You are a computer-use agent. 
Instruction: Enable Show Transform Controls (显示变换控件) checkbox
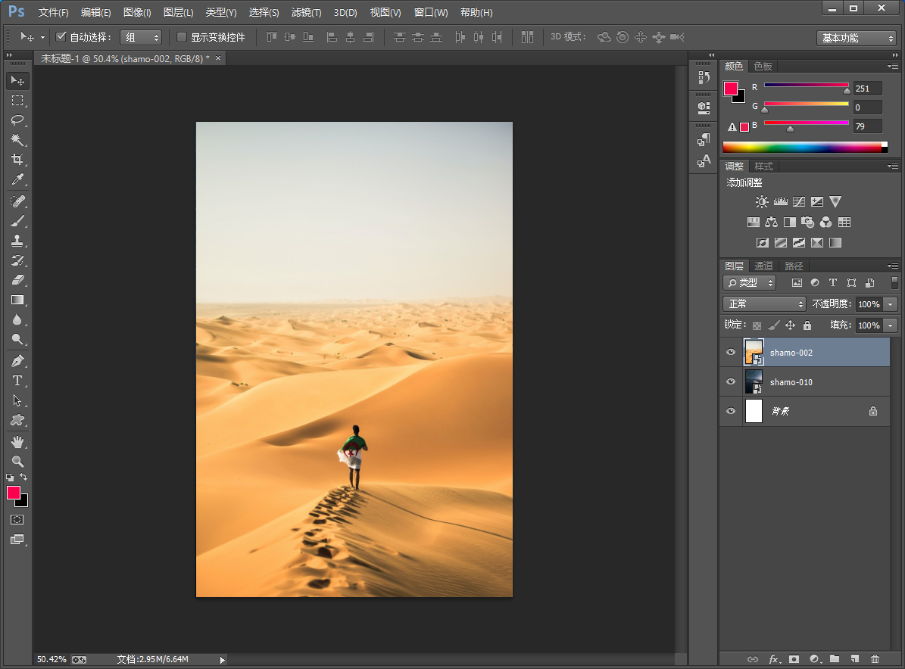pyautogui.click(x=181, y=37)
